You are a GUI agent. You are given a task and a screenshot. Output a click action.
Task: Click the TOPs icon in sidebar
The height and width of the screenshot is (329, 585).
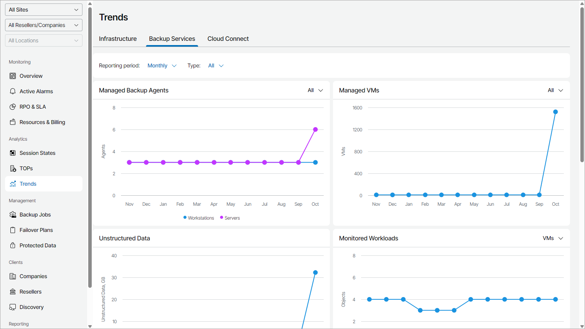[13, 168]
